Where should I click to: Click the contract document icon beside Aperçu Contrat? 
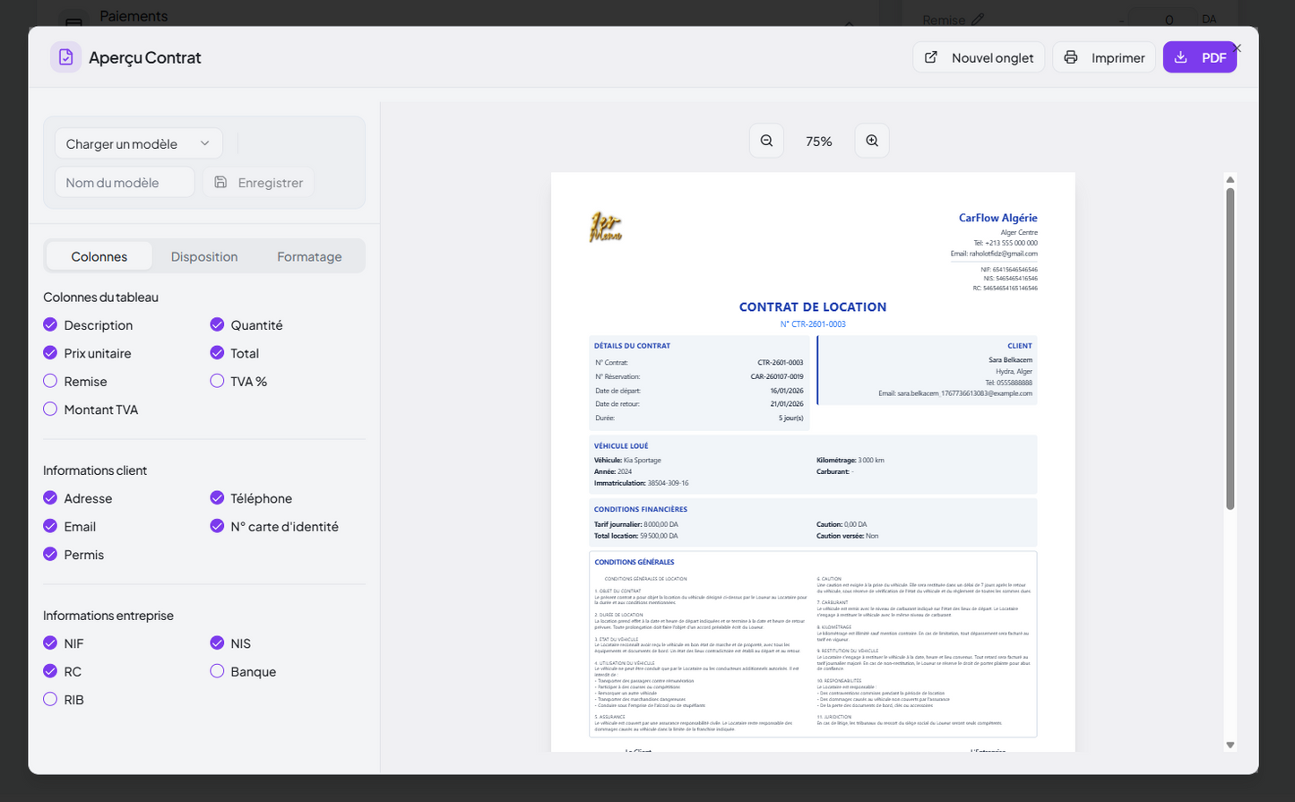65,57
